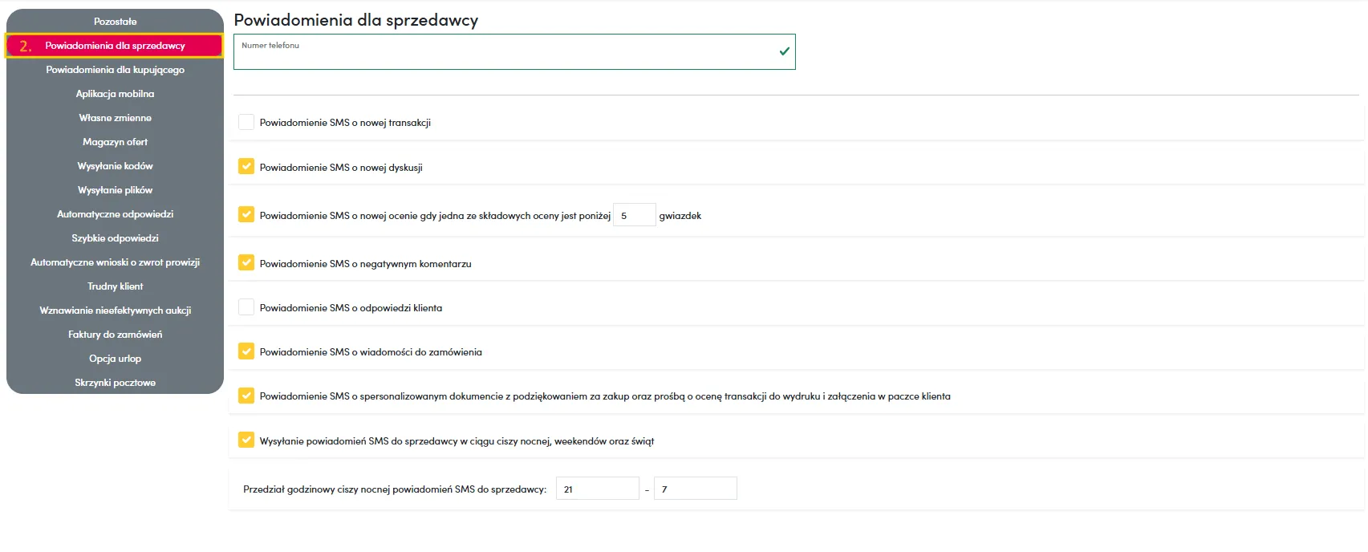
Task: Go to Automatyczne odpowiedzi settings
Action: pyautogui.click(x=115, y=214)
